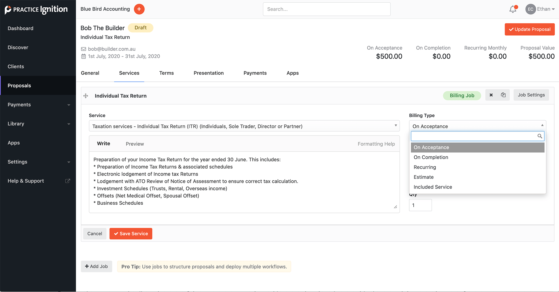Go to Discover in sidebar
Screen dimensions: 559x292
pyautogui.click(x=38, y=47)
